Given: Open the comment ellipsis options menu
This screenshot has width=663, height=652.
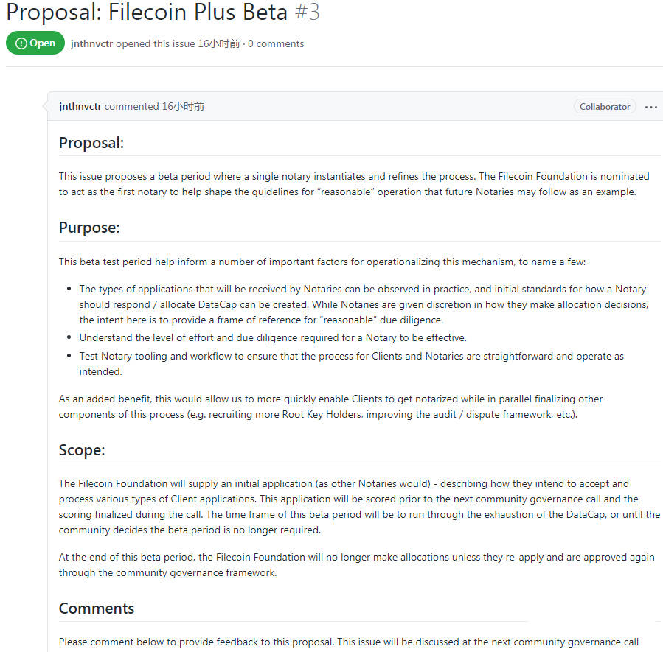Looking at the screenshot, I should [x=650, y=107].
